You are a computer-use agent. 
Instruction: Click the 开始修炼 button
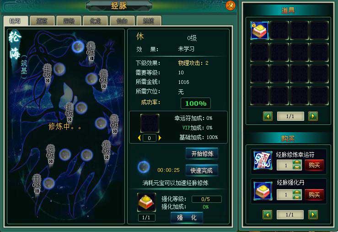pyautogui.click(x=202, y=154)
